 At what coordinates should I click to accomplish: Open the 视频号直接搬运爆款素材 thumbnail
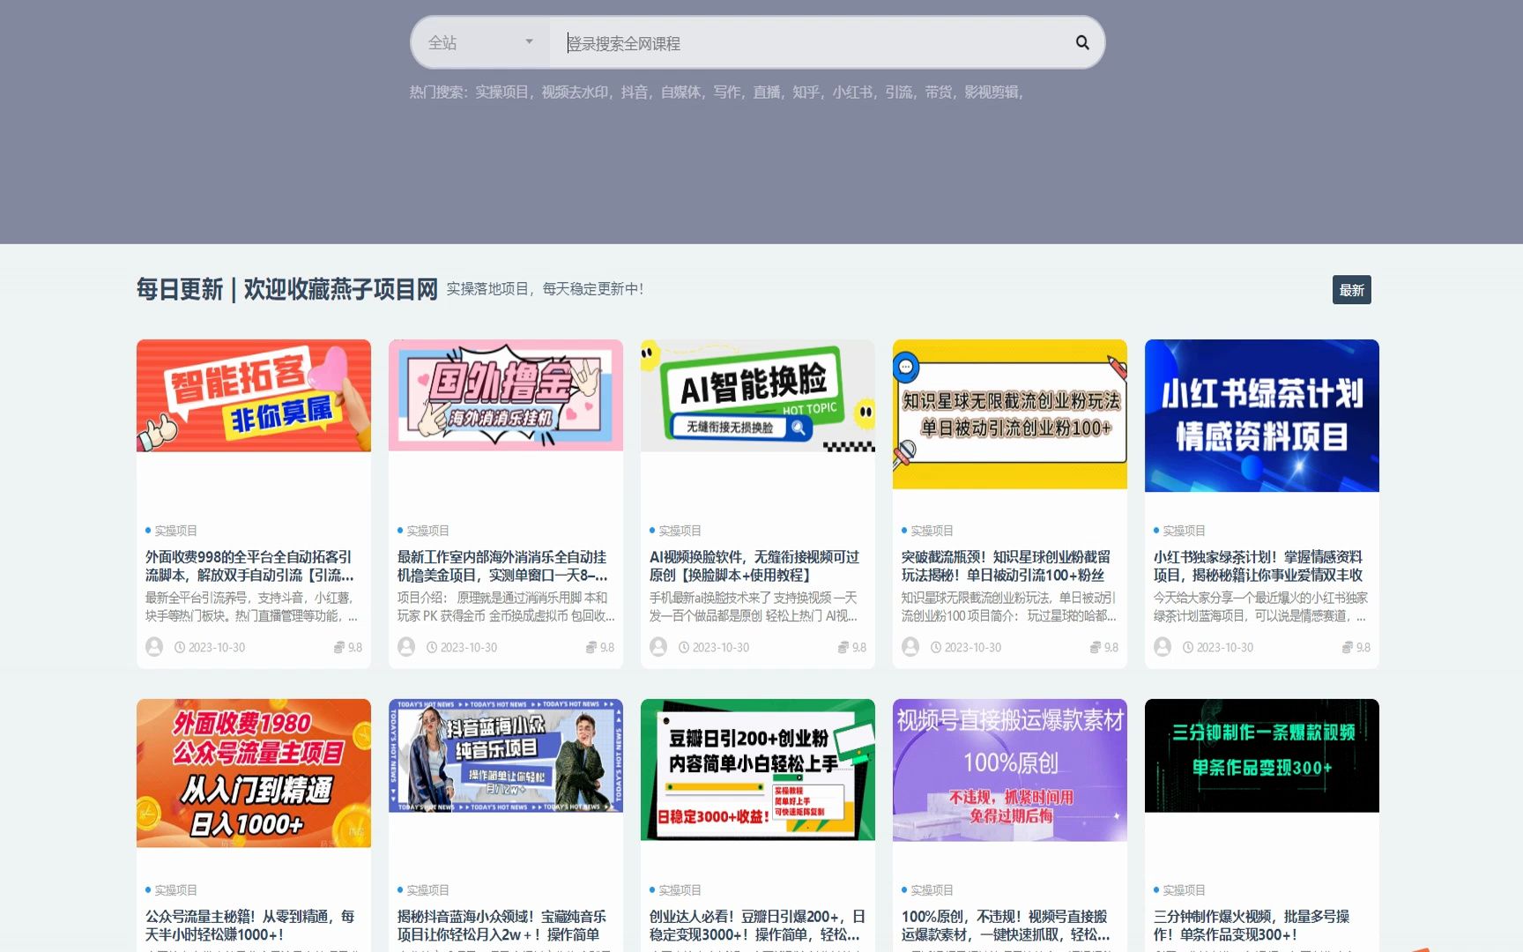(1010, 770)
